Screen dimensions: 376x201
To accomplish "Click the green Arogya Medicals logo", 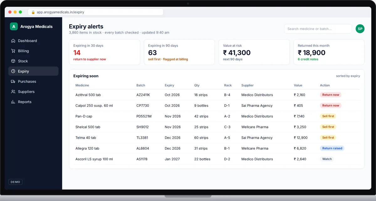I will click(x=14, y=27).
